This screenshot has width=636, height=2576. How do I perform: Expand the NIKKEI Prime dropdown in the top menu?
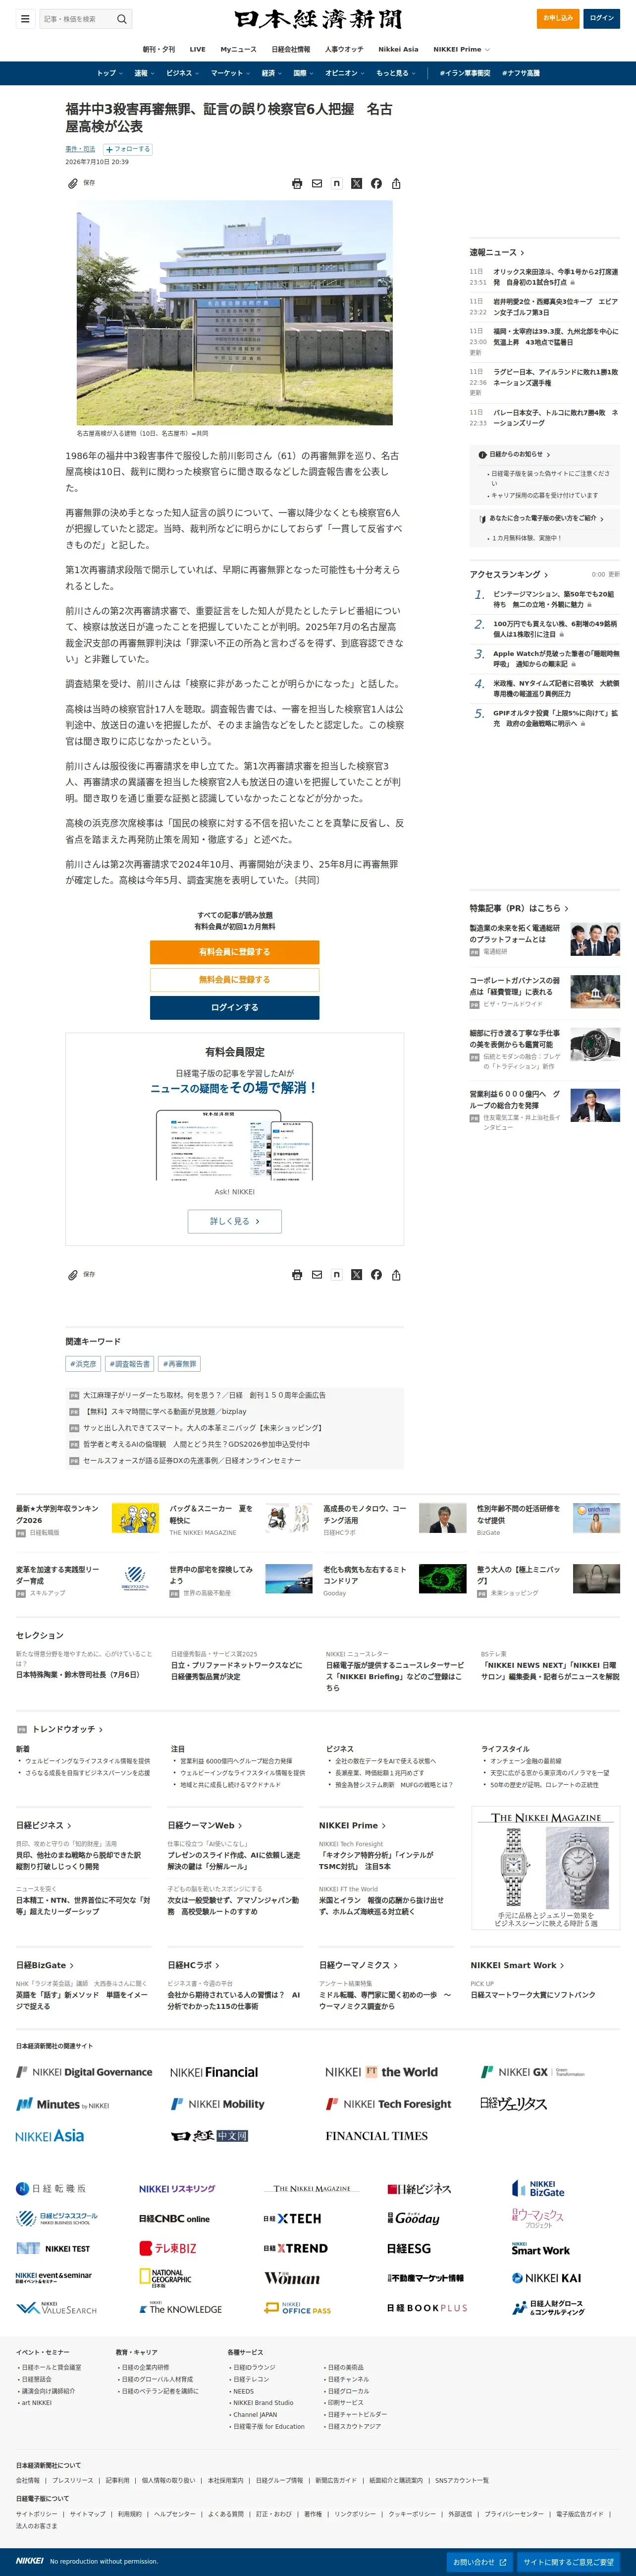[461, 49]
